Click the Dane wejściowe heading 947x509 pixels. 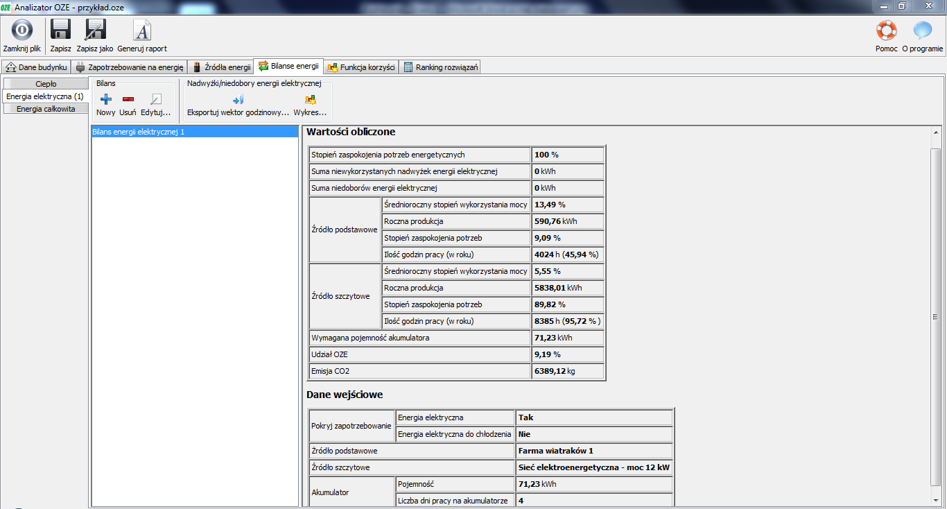click(345, 395)
